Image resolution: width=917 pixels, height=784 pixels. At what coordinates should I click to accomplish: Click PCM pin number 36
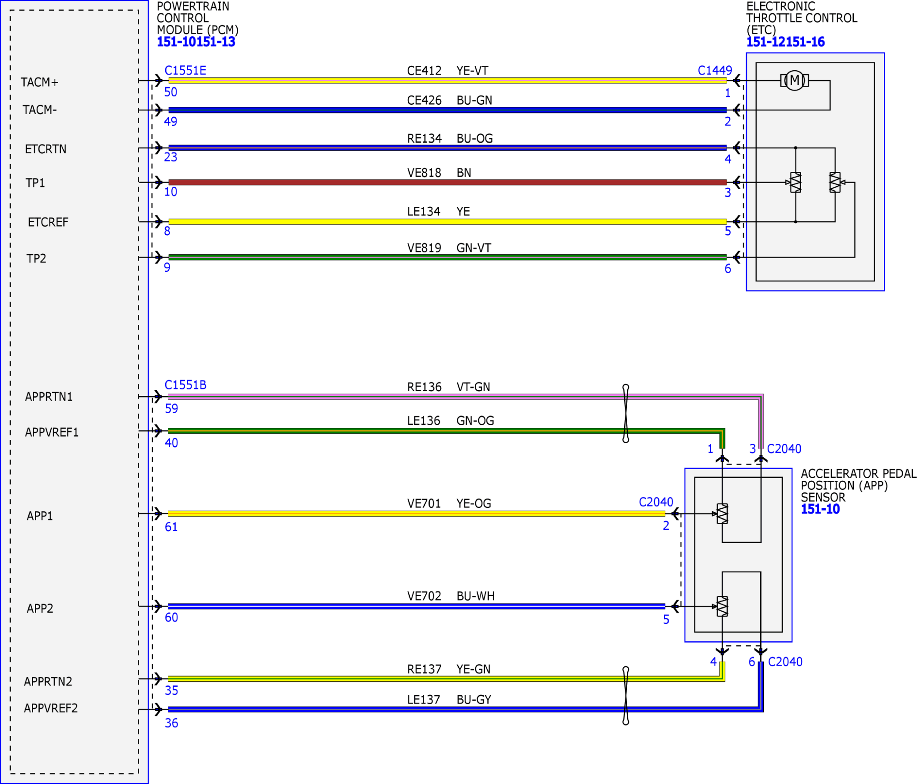pyautogui.click(x=171, y=723)
